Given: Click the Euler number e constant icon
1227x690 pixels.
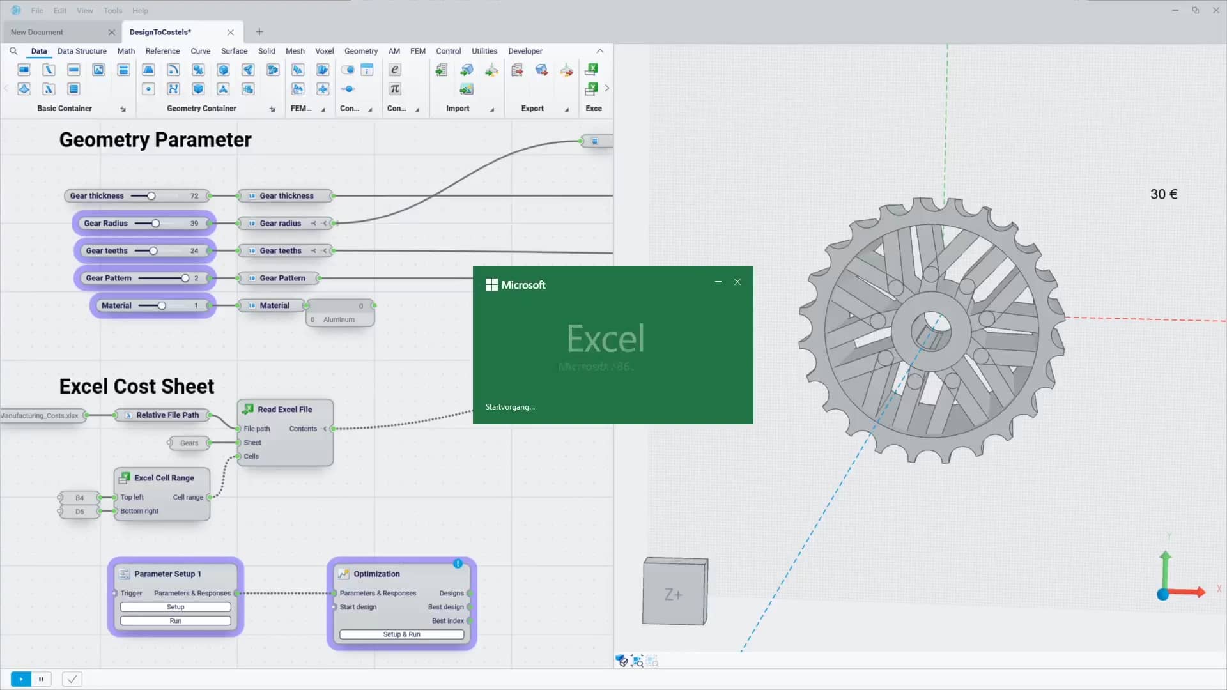Looking at the screenshot, I should pos(394,70).
